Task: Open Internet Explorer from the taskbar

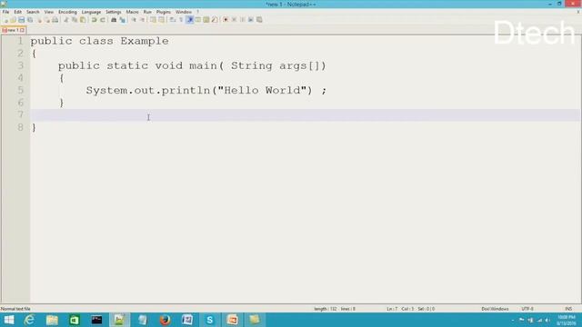Action: 29,320
